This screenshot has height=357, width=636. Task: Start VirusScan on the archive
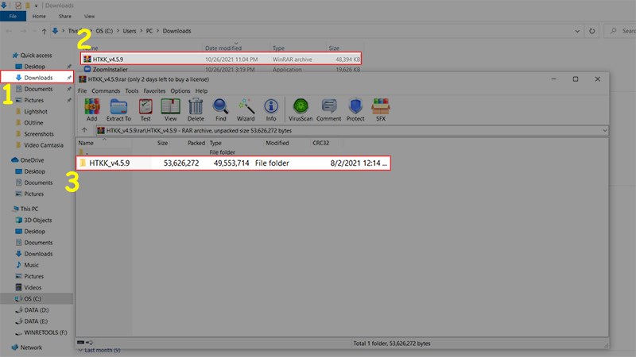pos(301,109)
